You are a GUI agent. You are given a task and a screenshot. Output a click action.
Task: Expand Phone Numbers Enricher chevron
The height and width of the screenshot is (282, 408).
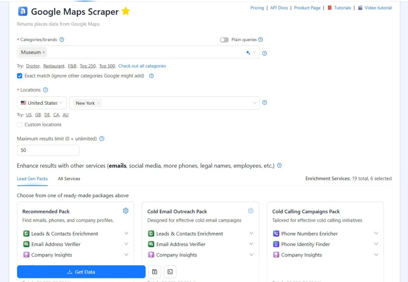click(376, 233)
